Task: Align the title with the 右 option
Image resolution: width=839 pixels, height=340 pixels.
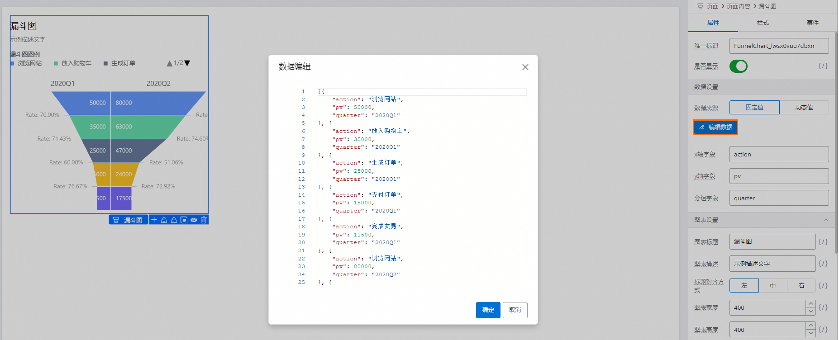Action: click(x=801, y=286)
